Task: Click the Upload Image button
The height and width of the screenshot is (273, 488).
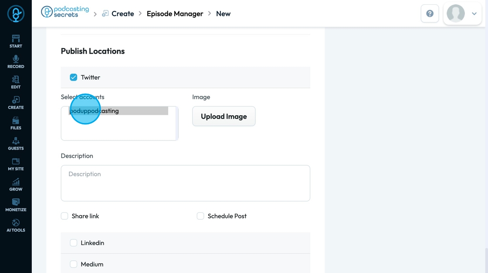Action: (224, 116)
